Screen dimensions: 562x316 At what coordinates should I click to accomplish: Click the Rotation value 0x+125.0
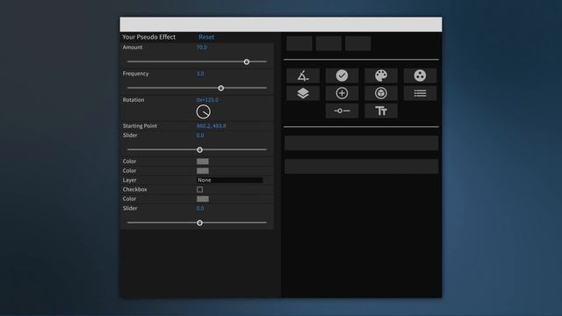click(207, 99)
